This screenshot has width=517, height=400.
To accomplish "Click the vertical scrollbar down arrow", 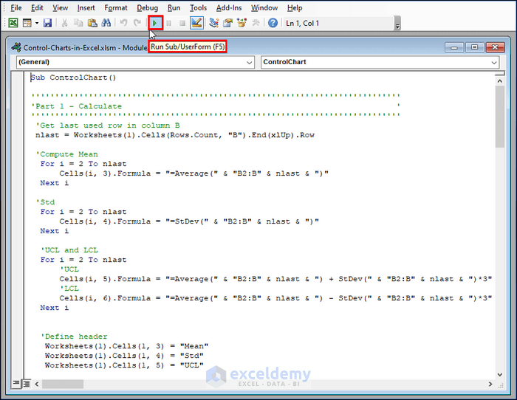I will (x=500, y=374).
